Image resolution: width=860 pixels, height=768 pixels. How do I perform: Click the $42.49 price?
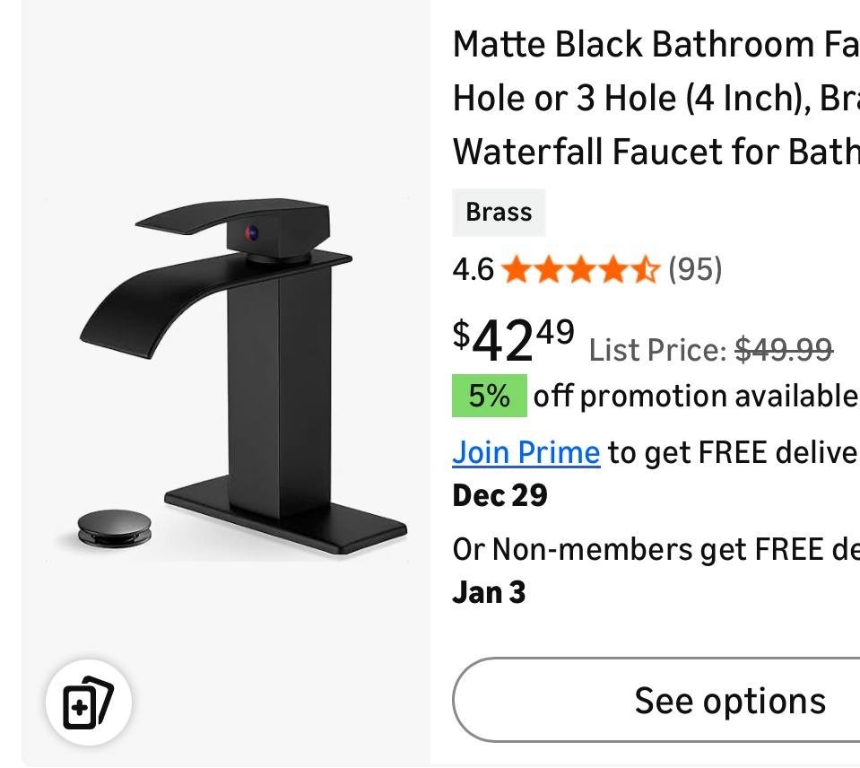click(x=513, y=341)
